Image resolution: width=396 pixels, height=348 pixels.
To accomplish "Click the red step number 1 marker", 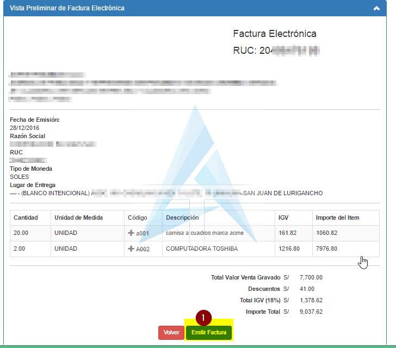I will 203,317.
